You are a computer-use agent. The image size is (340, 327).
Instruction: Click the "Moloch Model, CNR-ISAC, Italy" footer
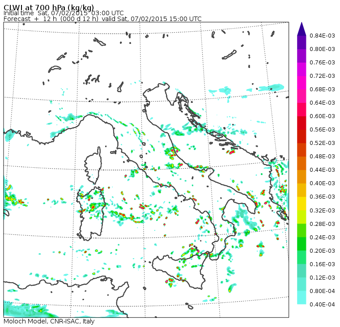point(49,321)
